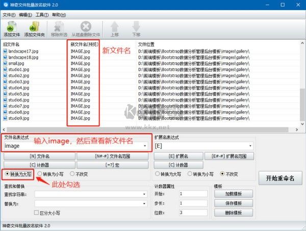The width and height of the screenshot is (306, 231).
Task: Click the file icon of studio6.jpg
Action: click(x=5, y=100)
